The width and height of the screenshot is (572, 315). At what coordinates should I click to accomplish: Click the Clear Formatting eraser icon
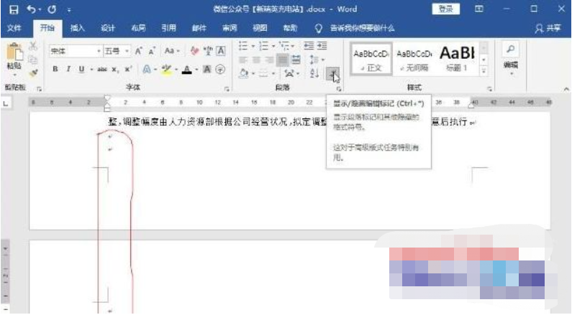coord(194,52)
